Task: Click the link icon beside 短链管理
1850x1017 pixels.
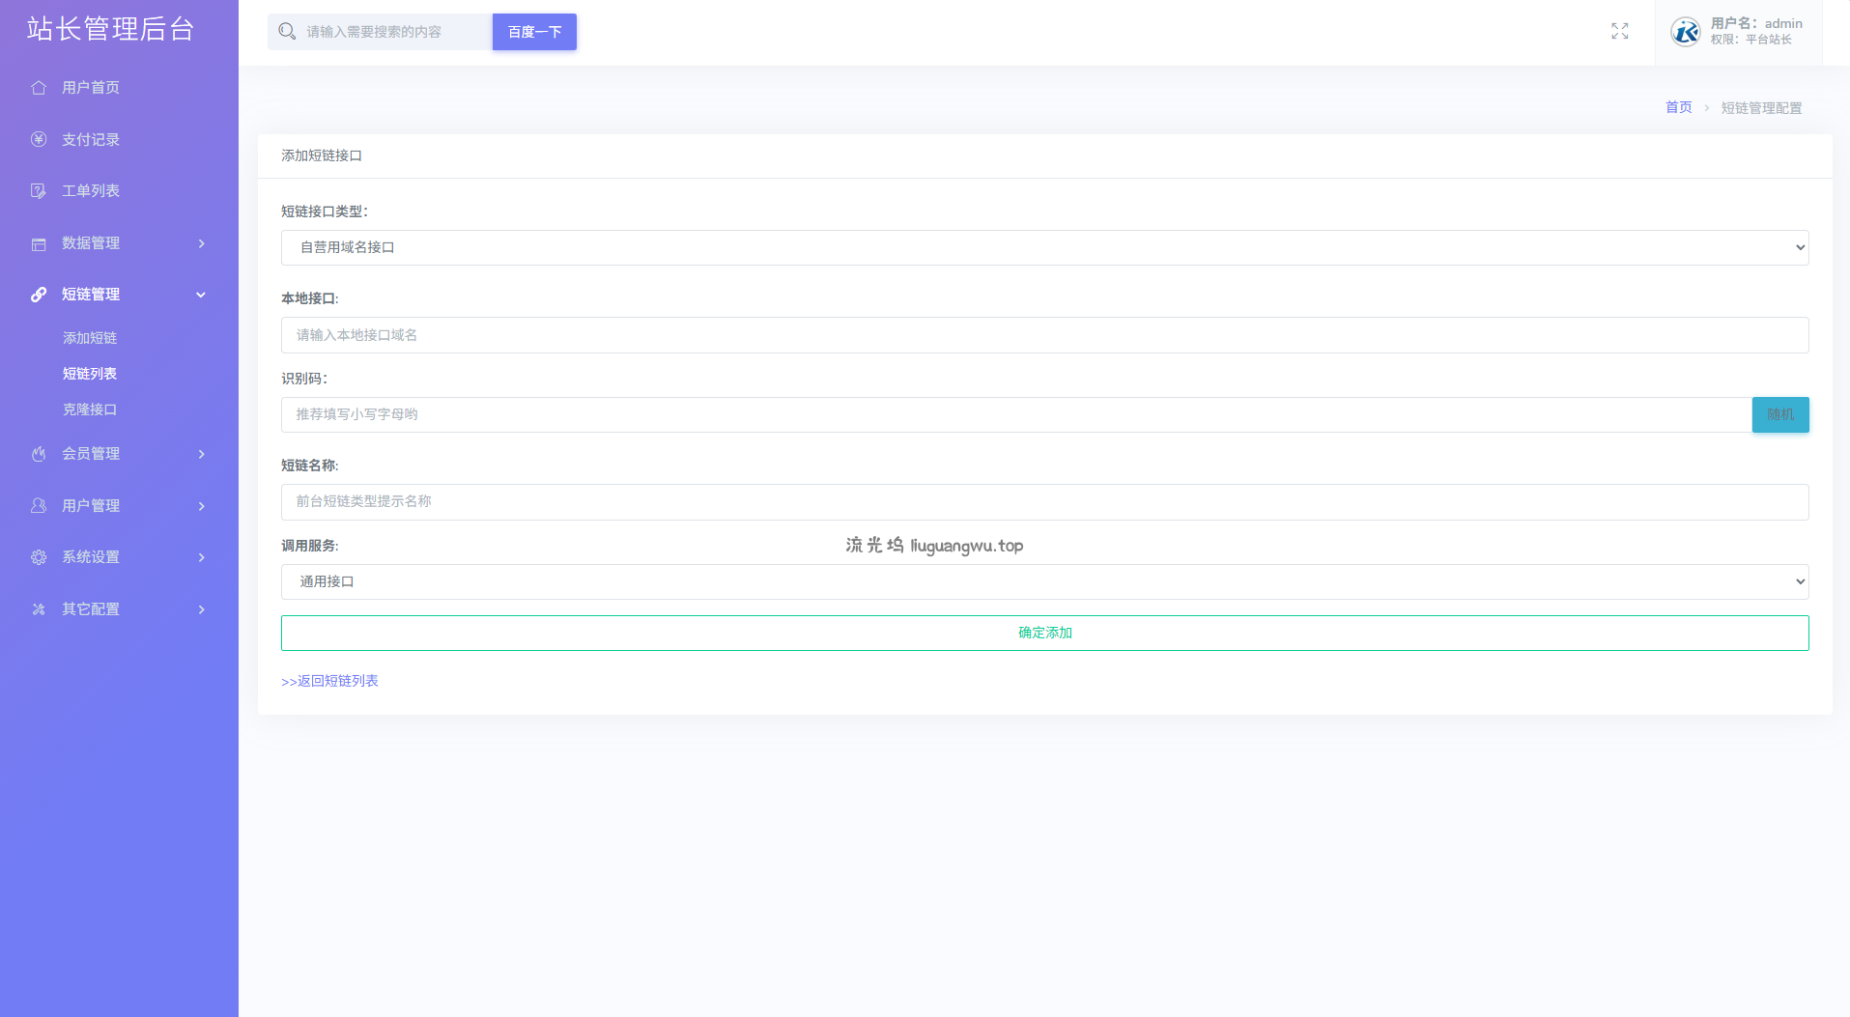Action: pos(39,295)
